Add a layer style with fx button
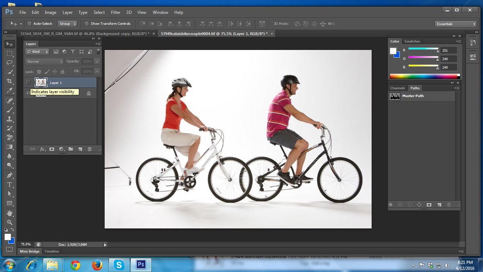This screenshot has width=483, height=272. (42, 149)
